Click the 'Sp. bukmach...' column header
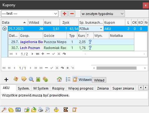 pos(91,22)
